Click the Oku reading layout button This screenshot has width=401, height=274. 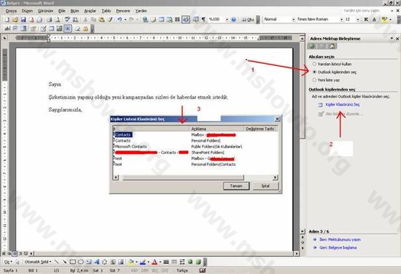click(x=248, y=19)
